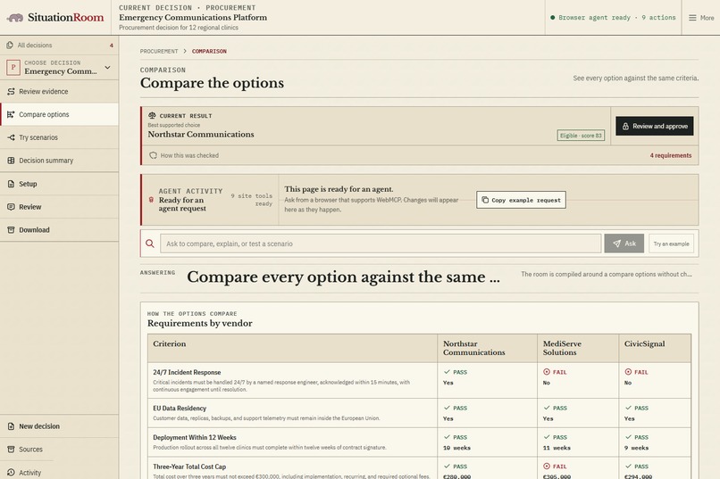Open Setup in sidebar
The width and height of the screenshot is (720, 479).
coord(59,184)
